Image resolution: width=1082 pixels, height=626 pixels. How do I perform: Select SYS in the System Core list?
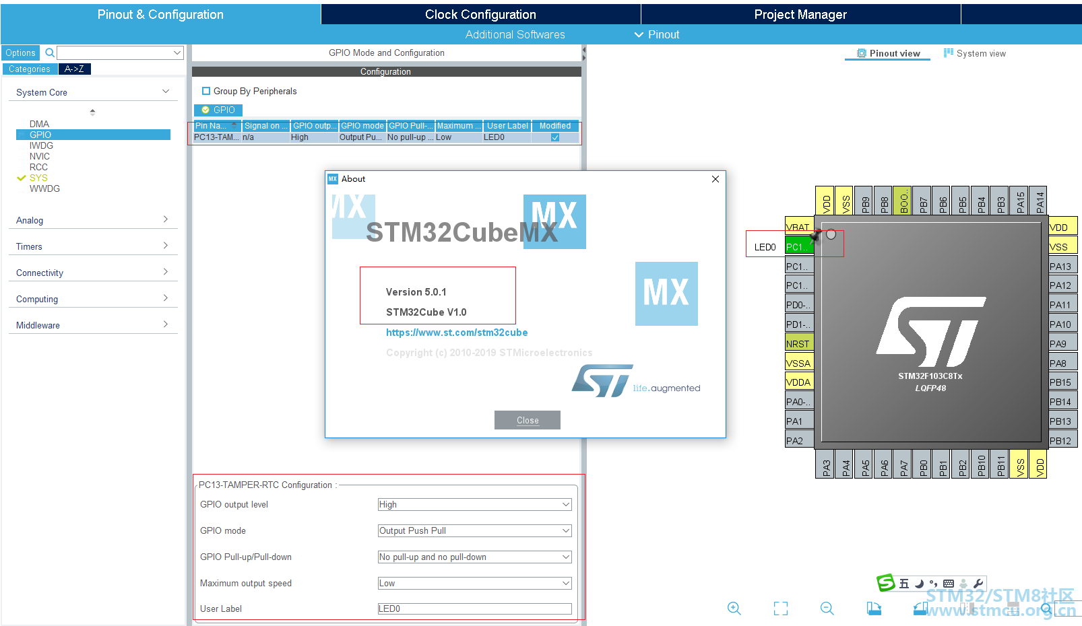coord(38,178)
